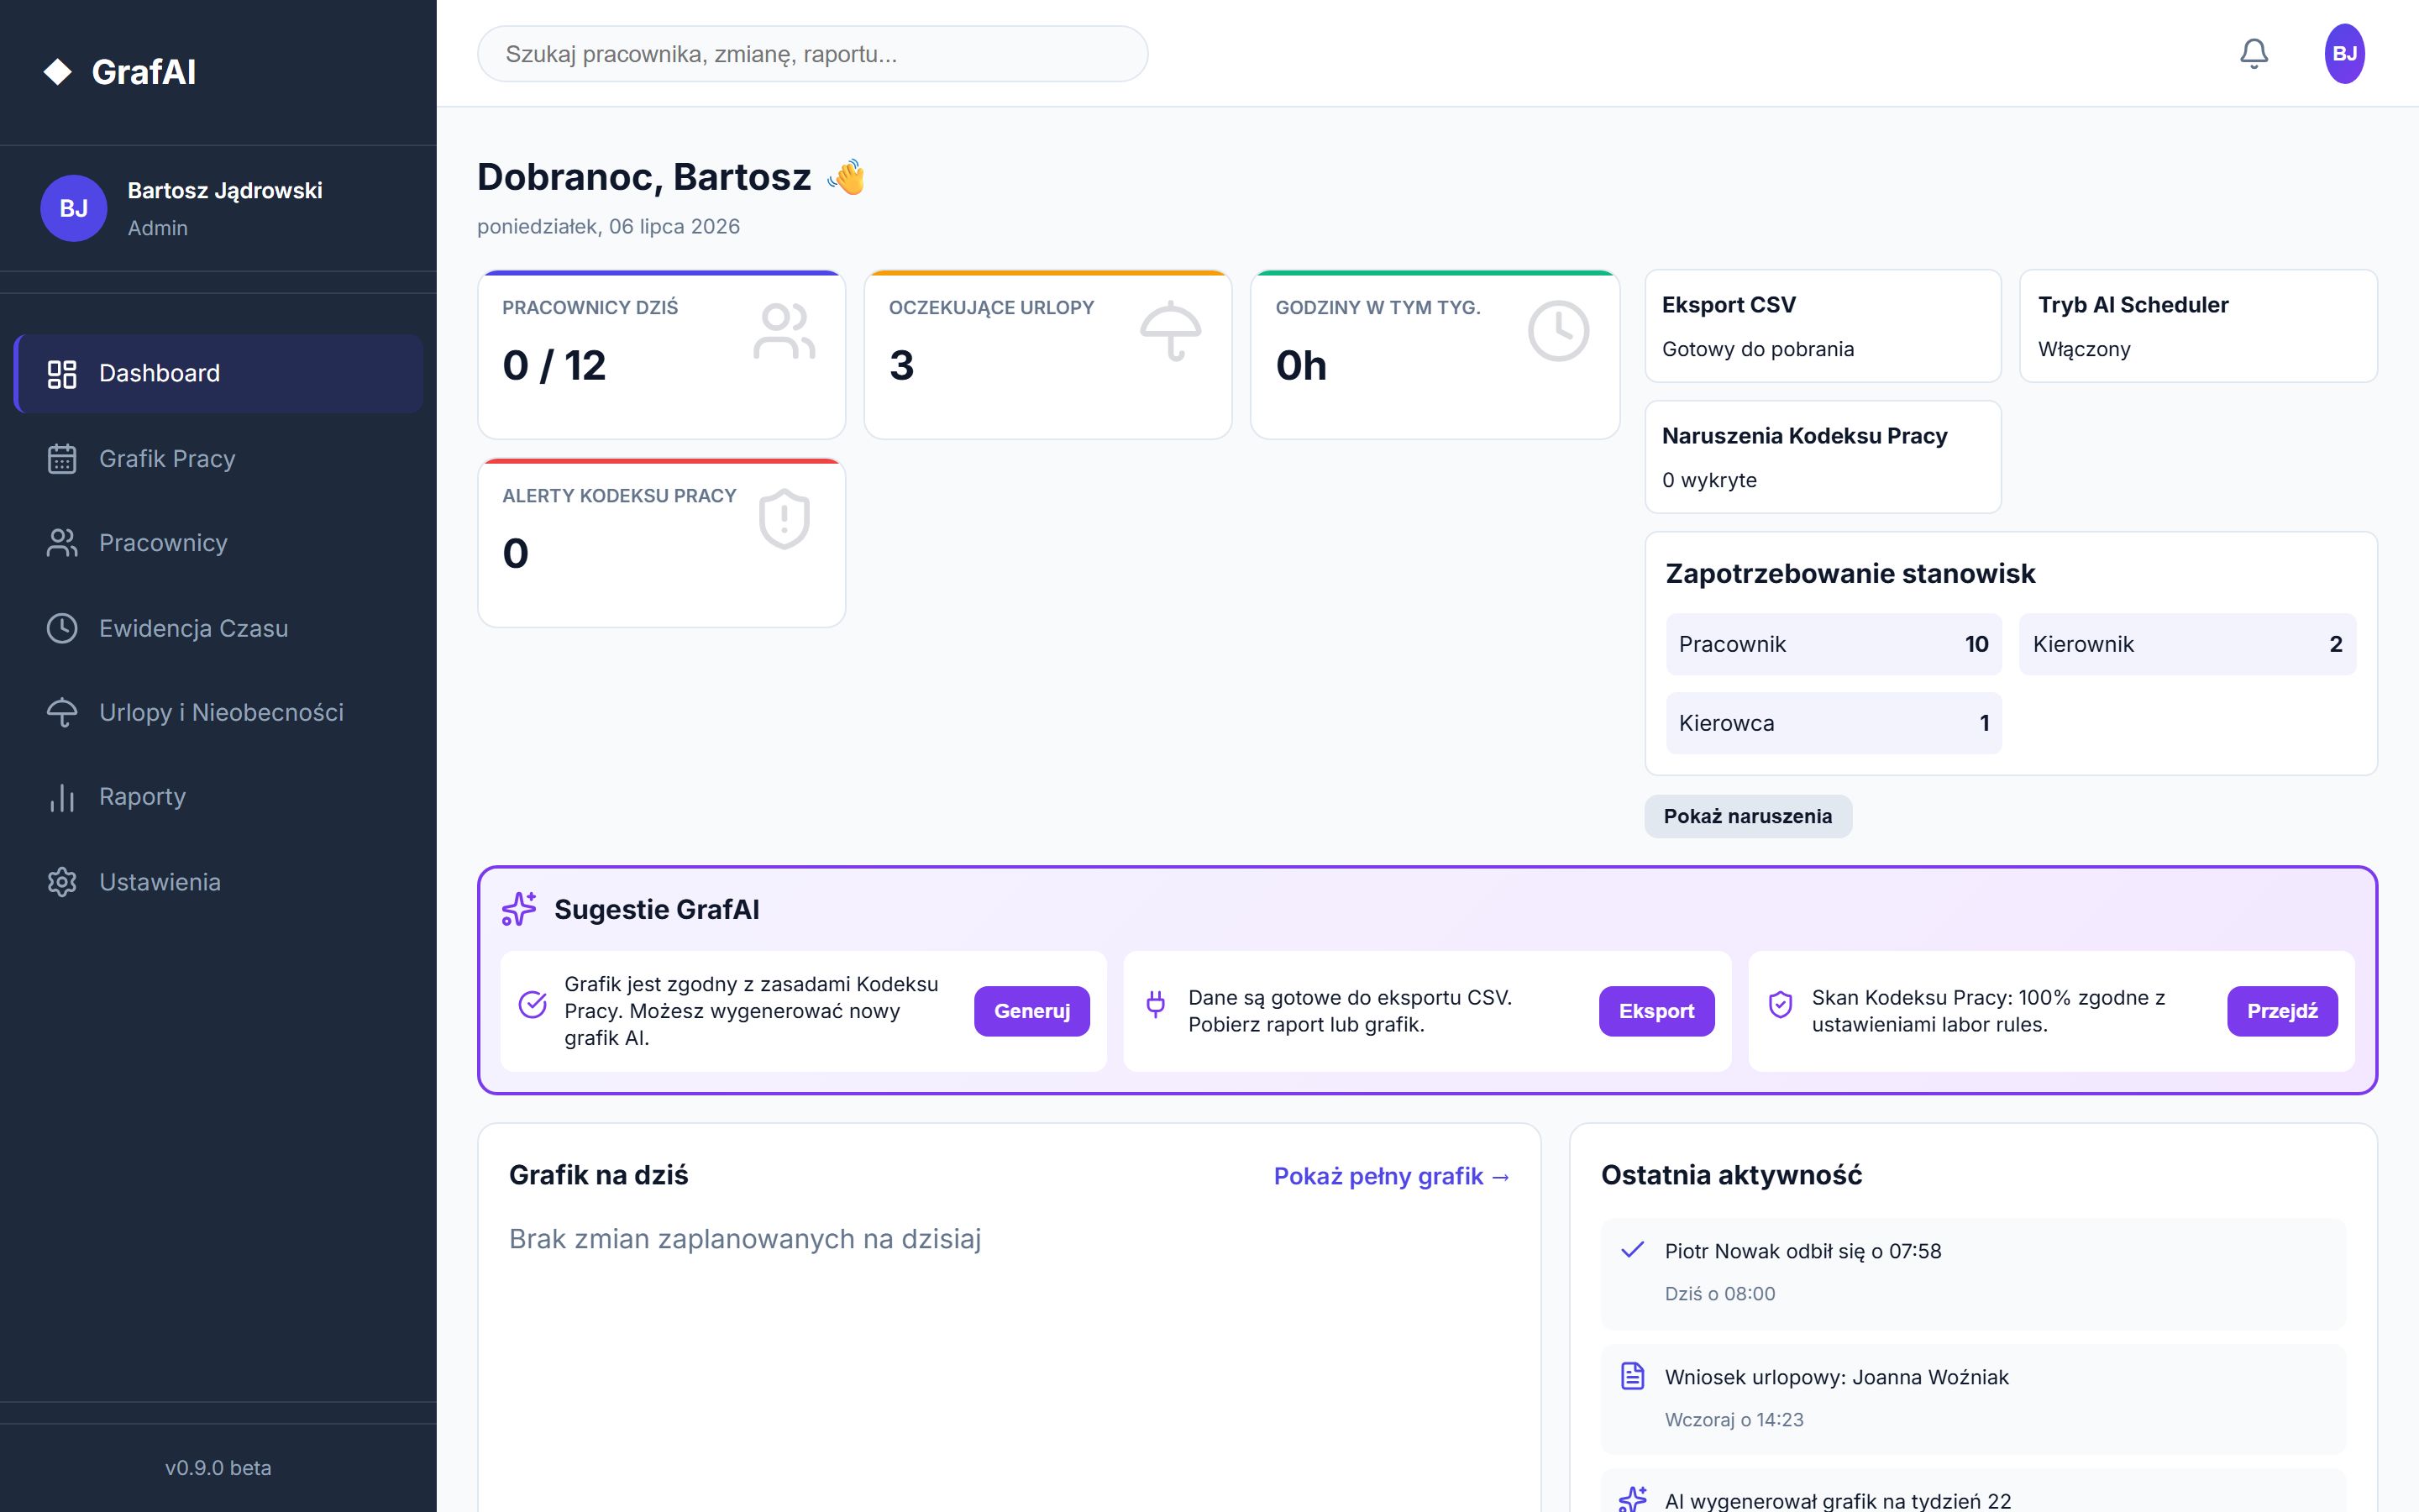Image resolution: width=2419 pixels, height=1512 pixels.
Task: Click the Eksport button
Action: point(1656,1011)
